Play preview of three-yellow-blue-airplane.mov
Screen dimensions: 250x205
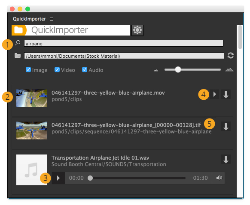coord(214,94)
